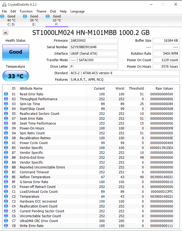Click the status orb of Seek Error Rate
Screen dimensions: 182x231
click(x=6, y=118)
